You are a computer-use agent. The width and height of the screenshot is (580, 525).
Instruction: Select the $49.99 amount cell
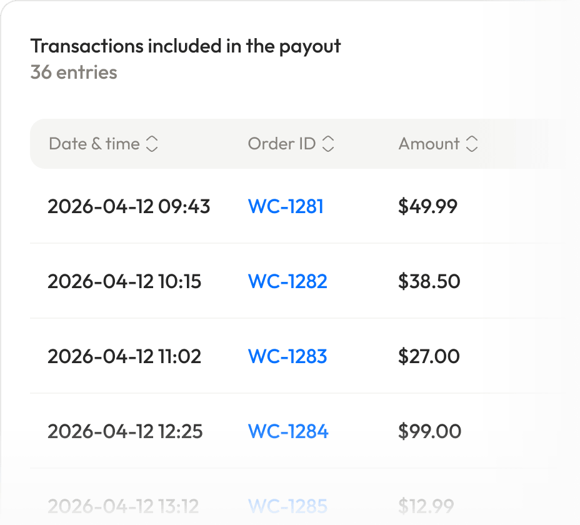point(427,206)
